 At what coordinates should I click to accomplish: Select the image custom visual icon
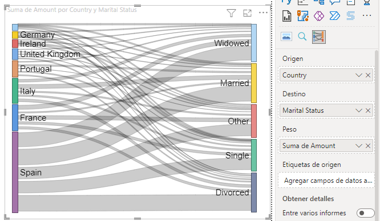pos(286,37)
